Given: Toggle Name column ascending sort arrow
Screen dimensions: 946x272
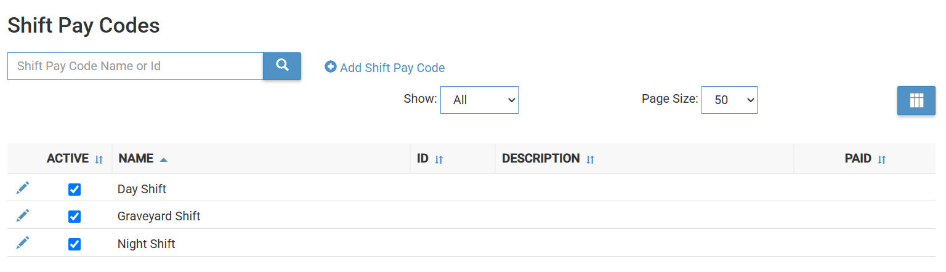Looking at the screenshot, I should tap(163, 159).
